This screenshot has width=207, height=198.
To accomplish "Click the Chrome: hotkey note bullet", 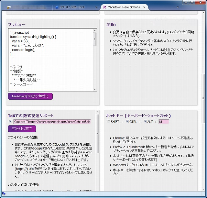I will tap(153, 140).
